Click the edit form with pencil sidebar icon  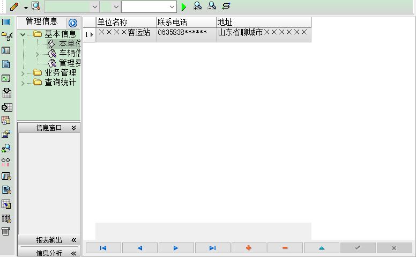6,134
